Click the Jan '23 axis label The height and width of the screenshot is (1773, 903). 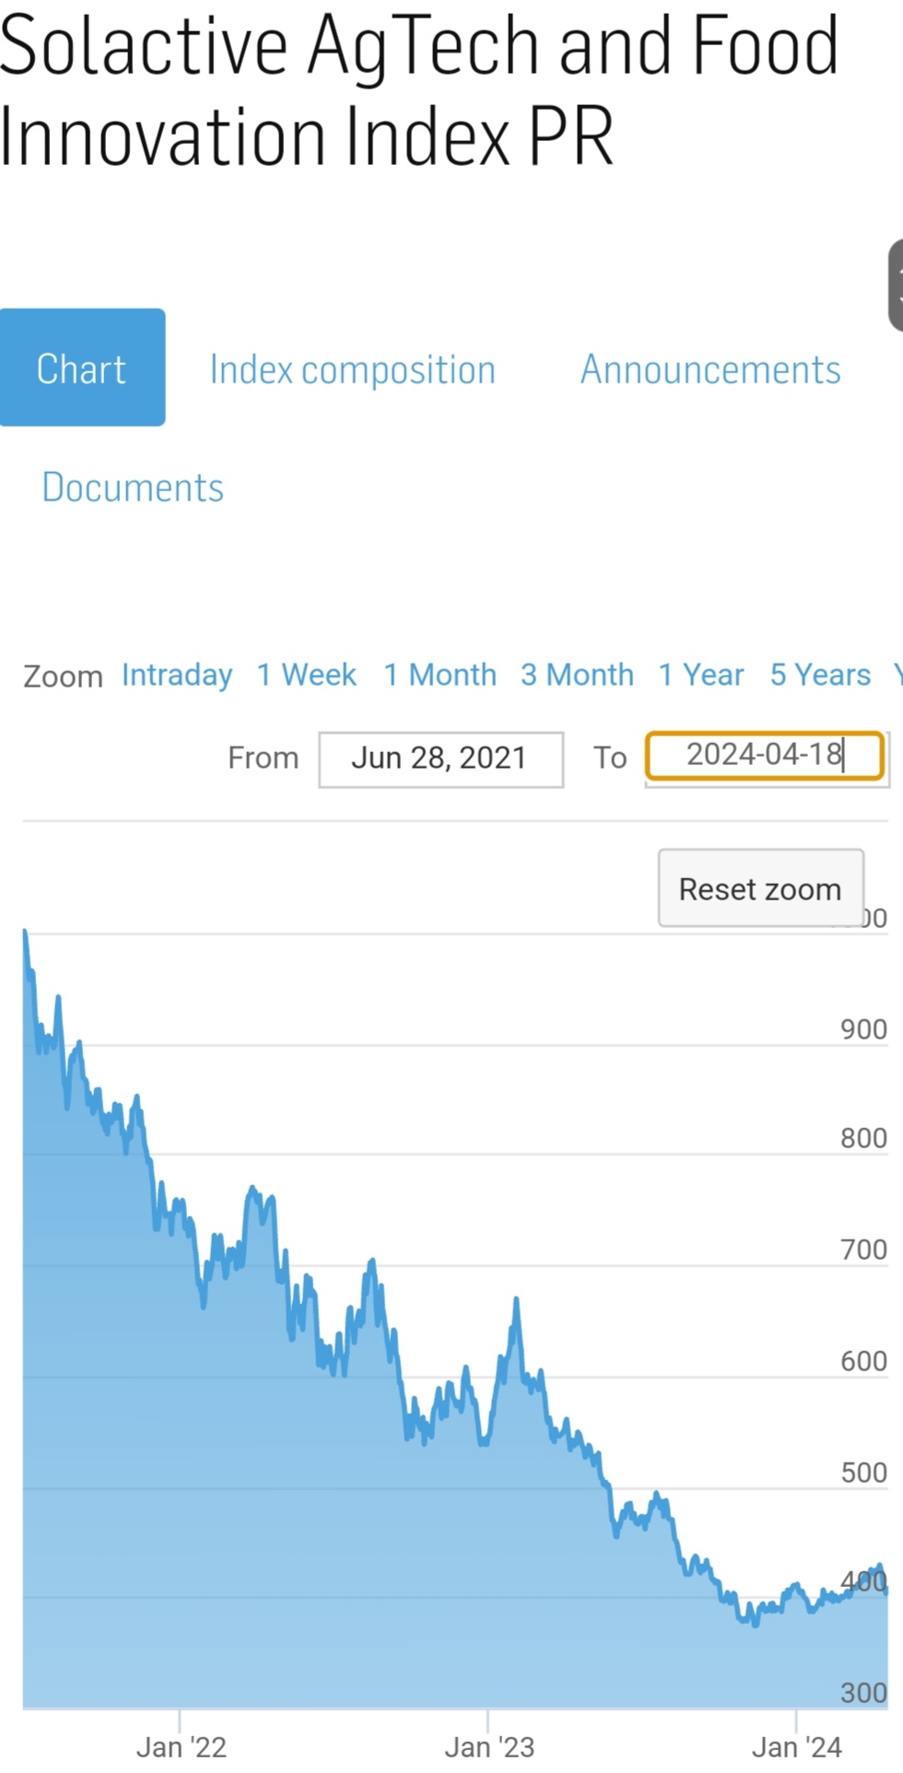(489, 1746)
